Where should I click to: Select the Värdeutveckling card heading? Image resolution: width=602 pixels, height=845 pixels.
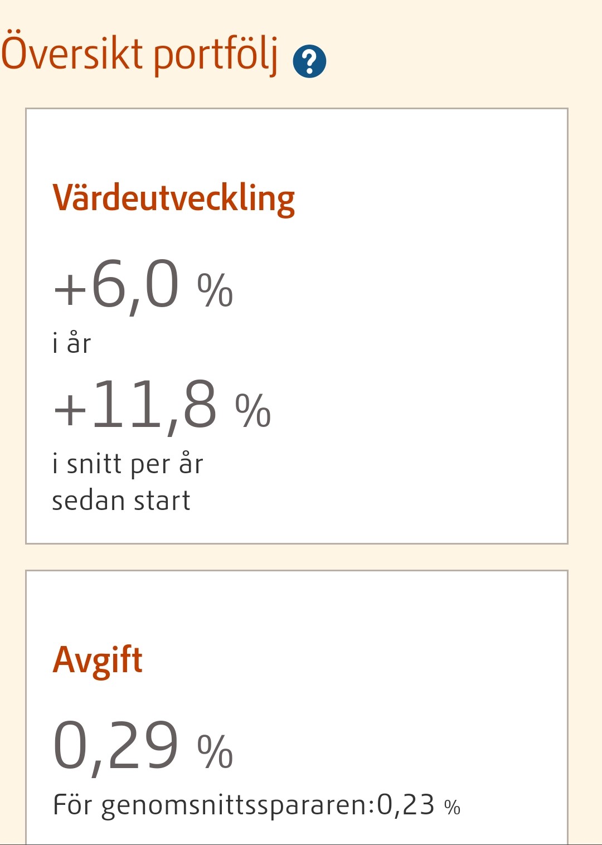tap(173, 199)
